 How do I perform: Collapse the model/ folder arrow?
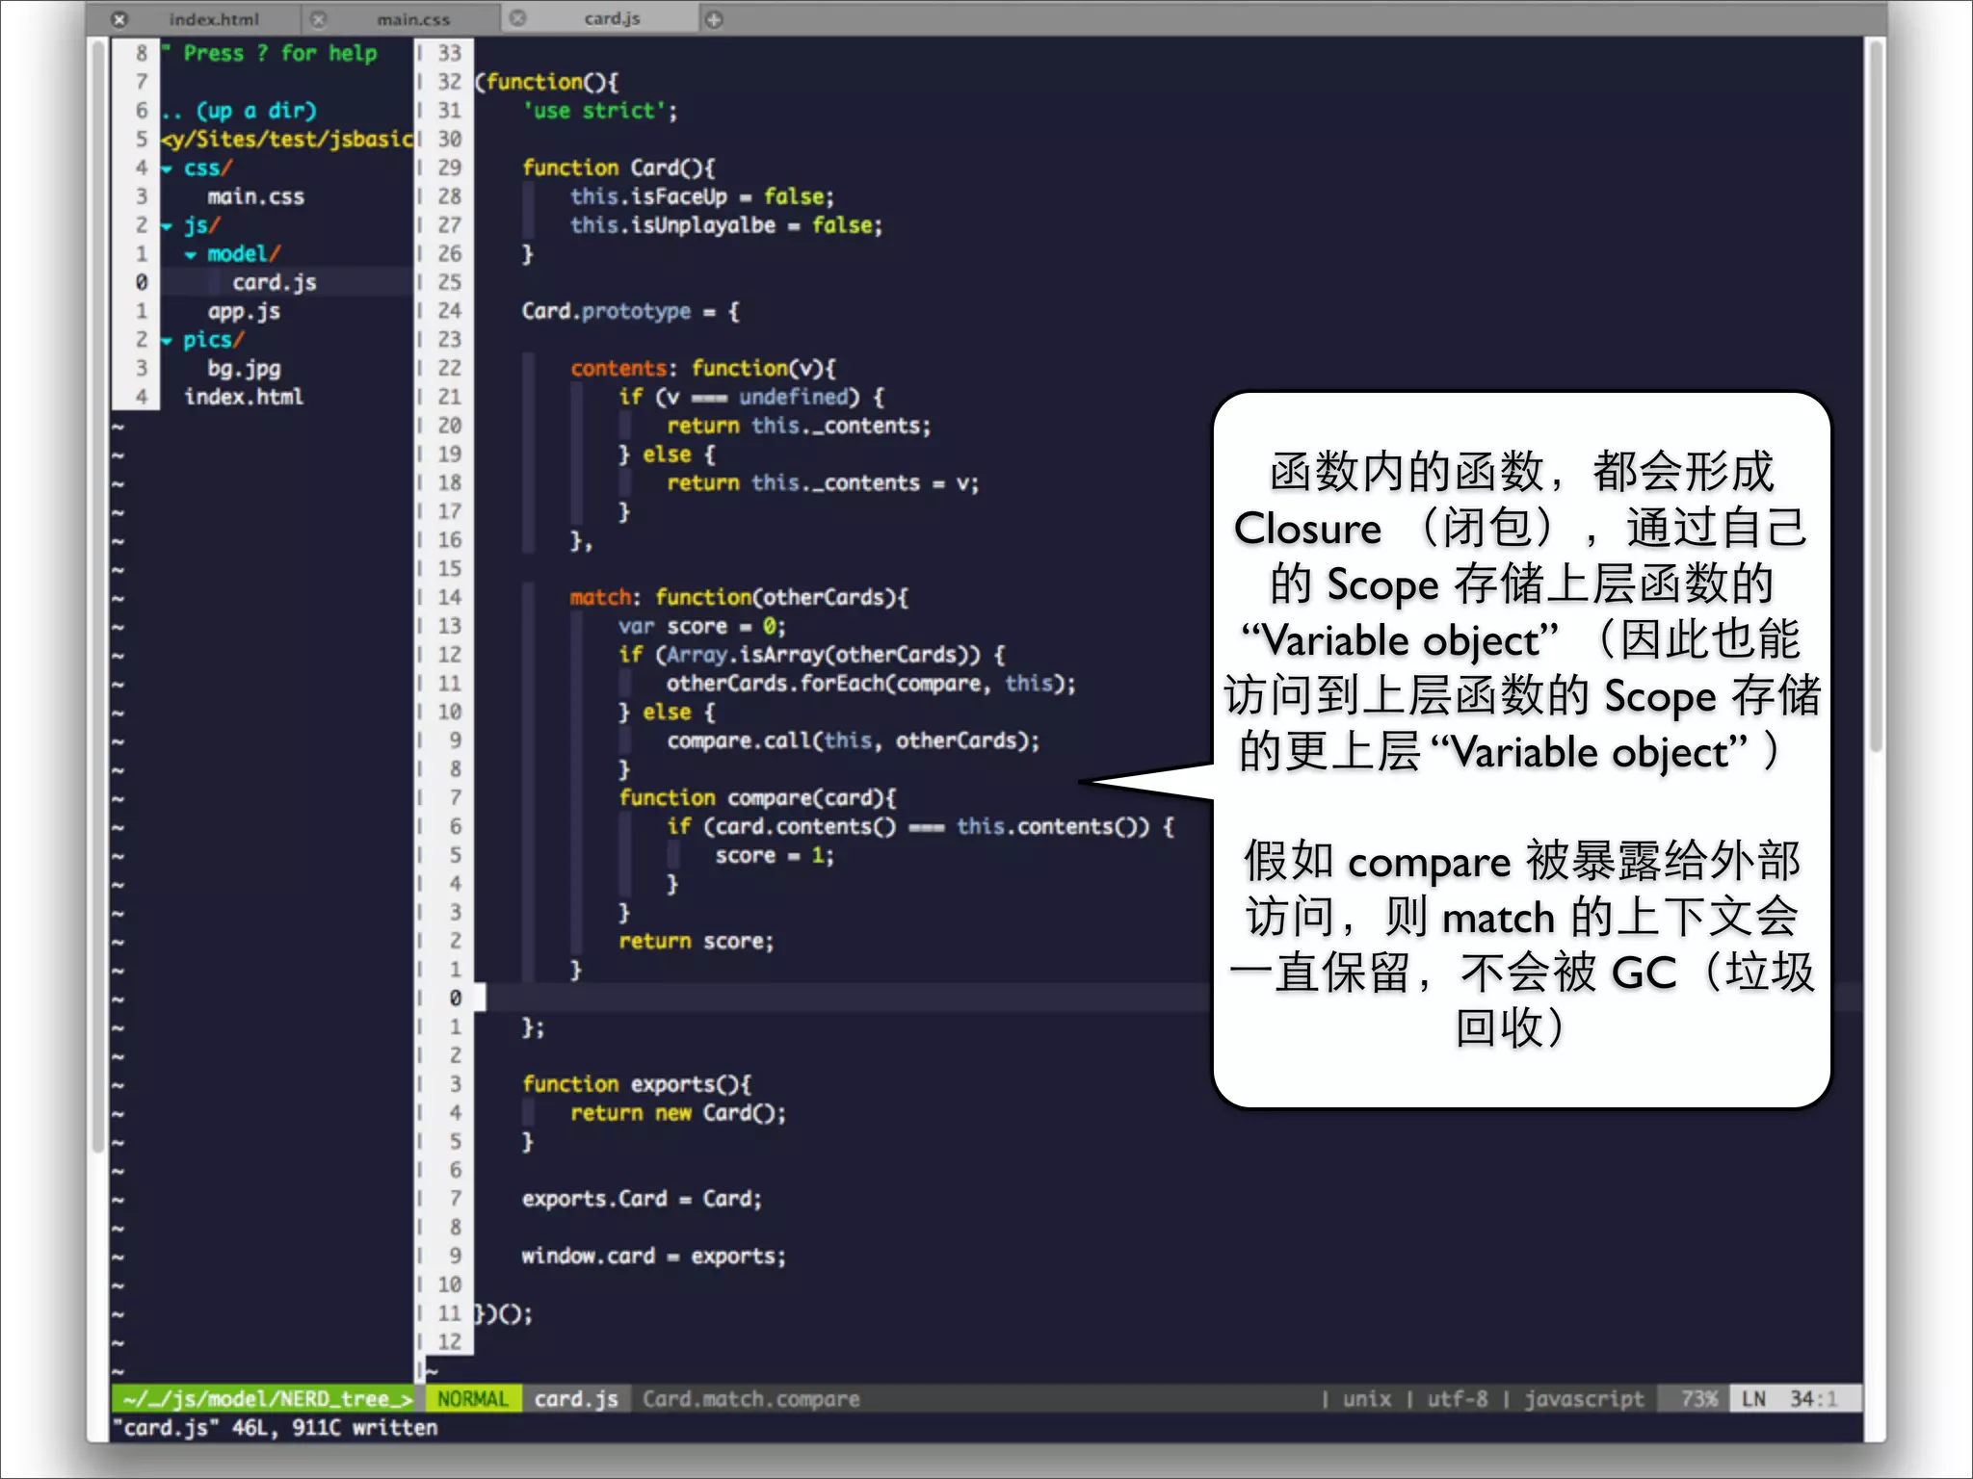(x=191, y=255)
